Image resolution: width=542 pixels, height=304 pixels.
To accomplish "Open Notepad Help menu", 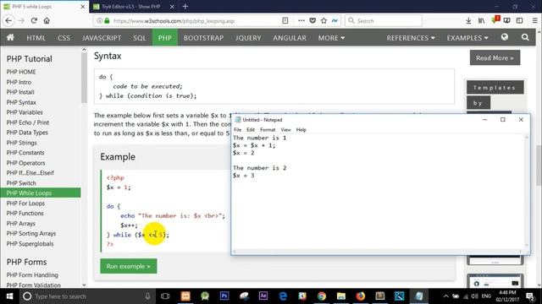I will coord(301,129).
